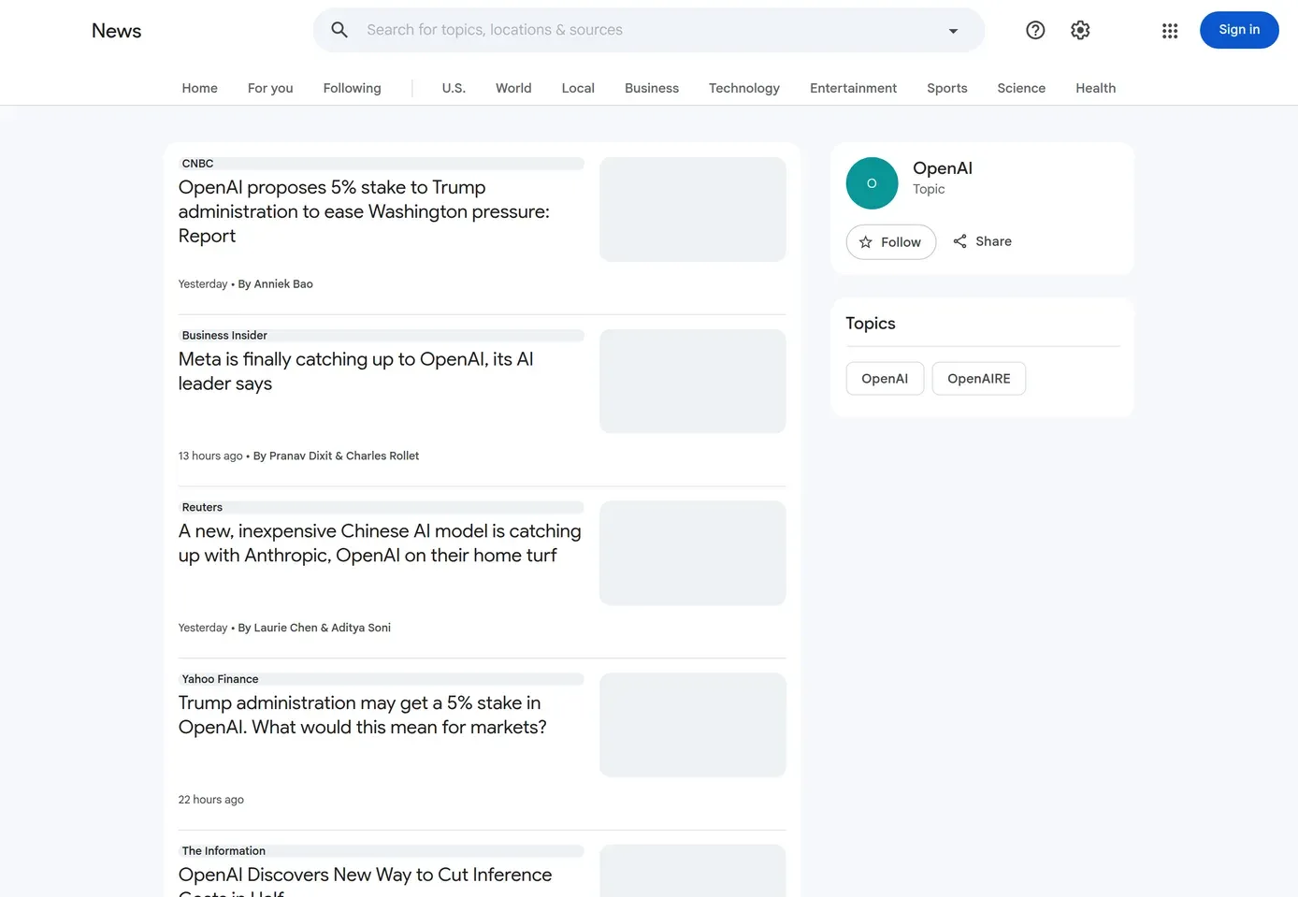Click the 22 hours ago timestamp
This screenshot has width=1298, height=897.
pyautogui.click(x=211, y=800)
